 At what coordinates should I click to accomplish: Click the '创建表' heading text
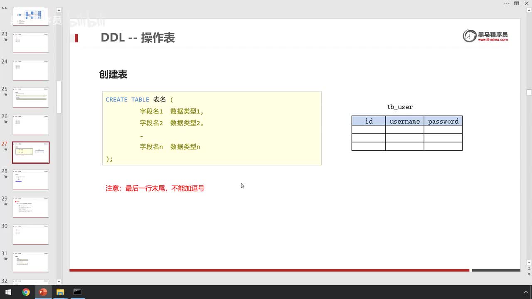[113, 74]
